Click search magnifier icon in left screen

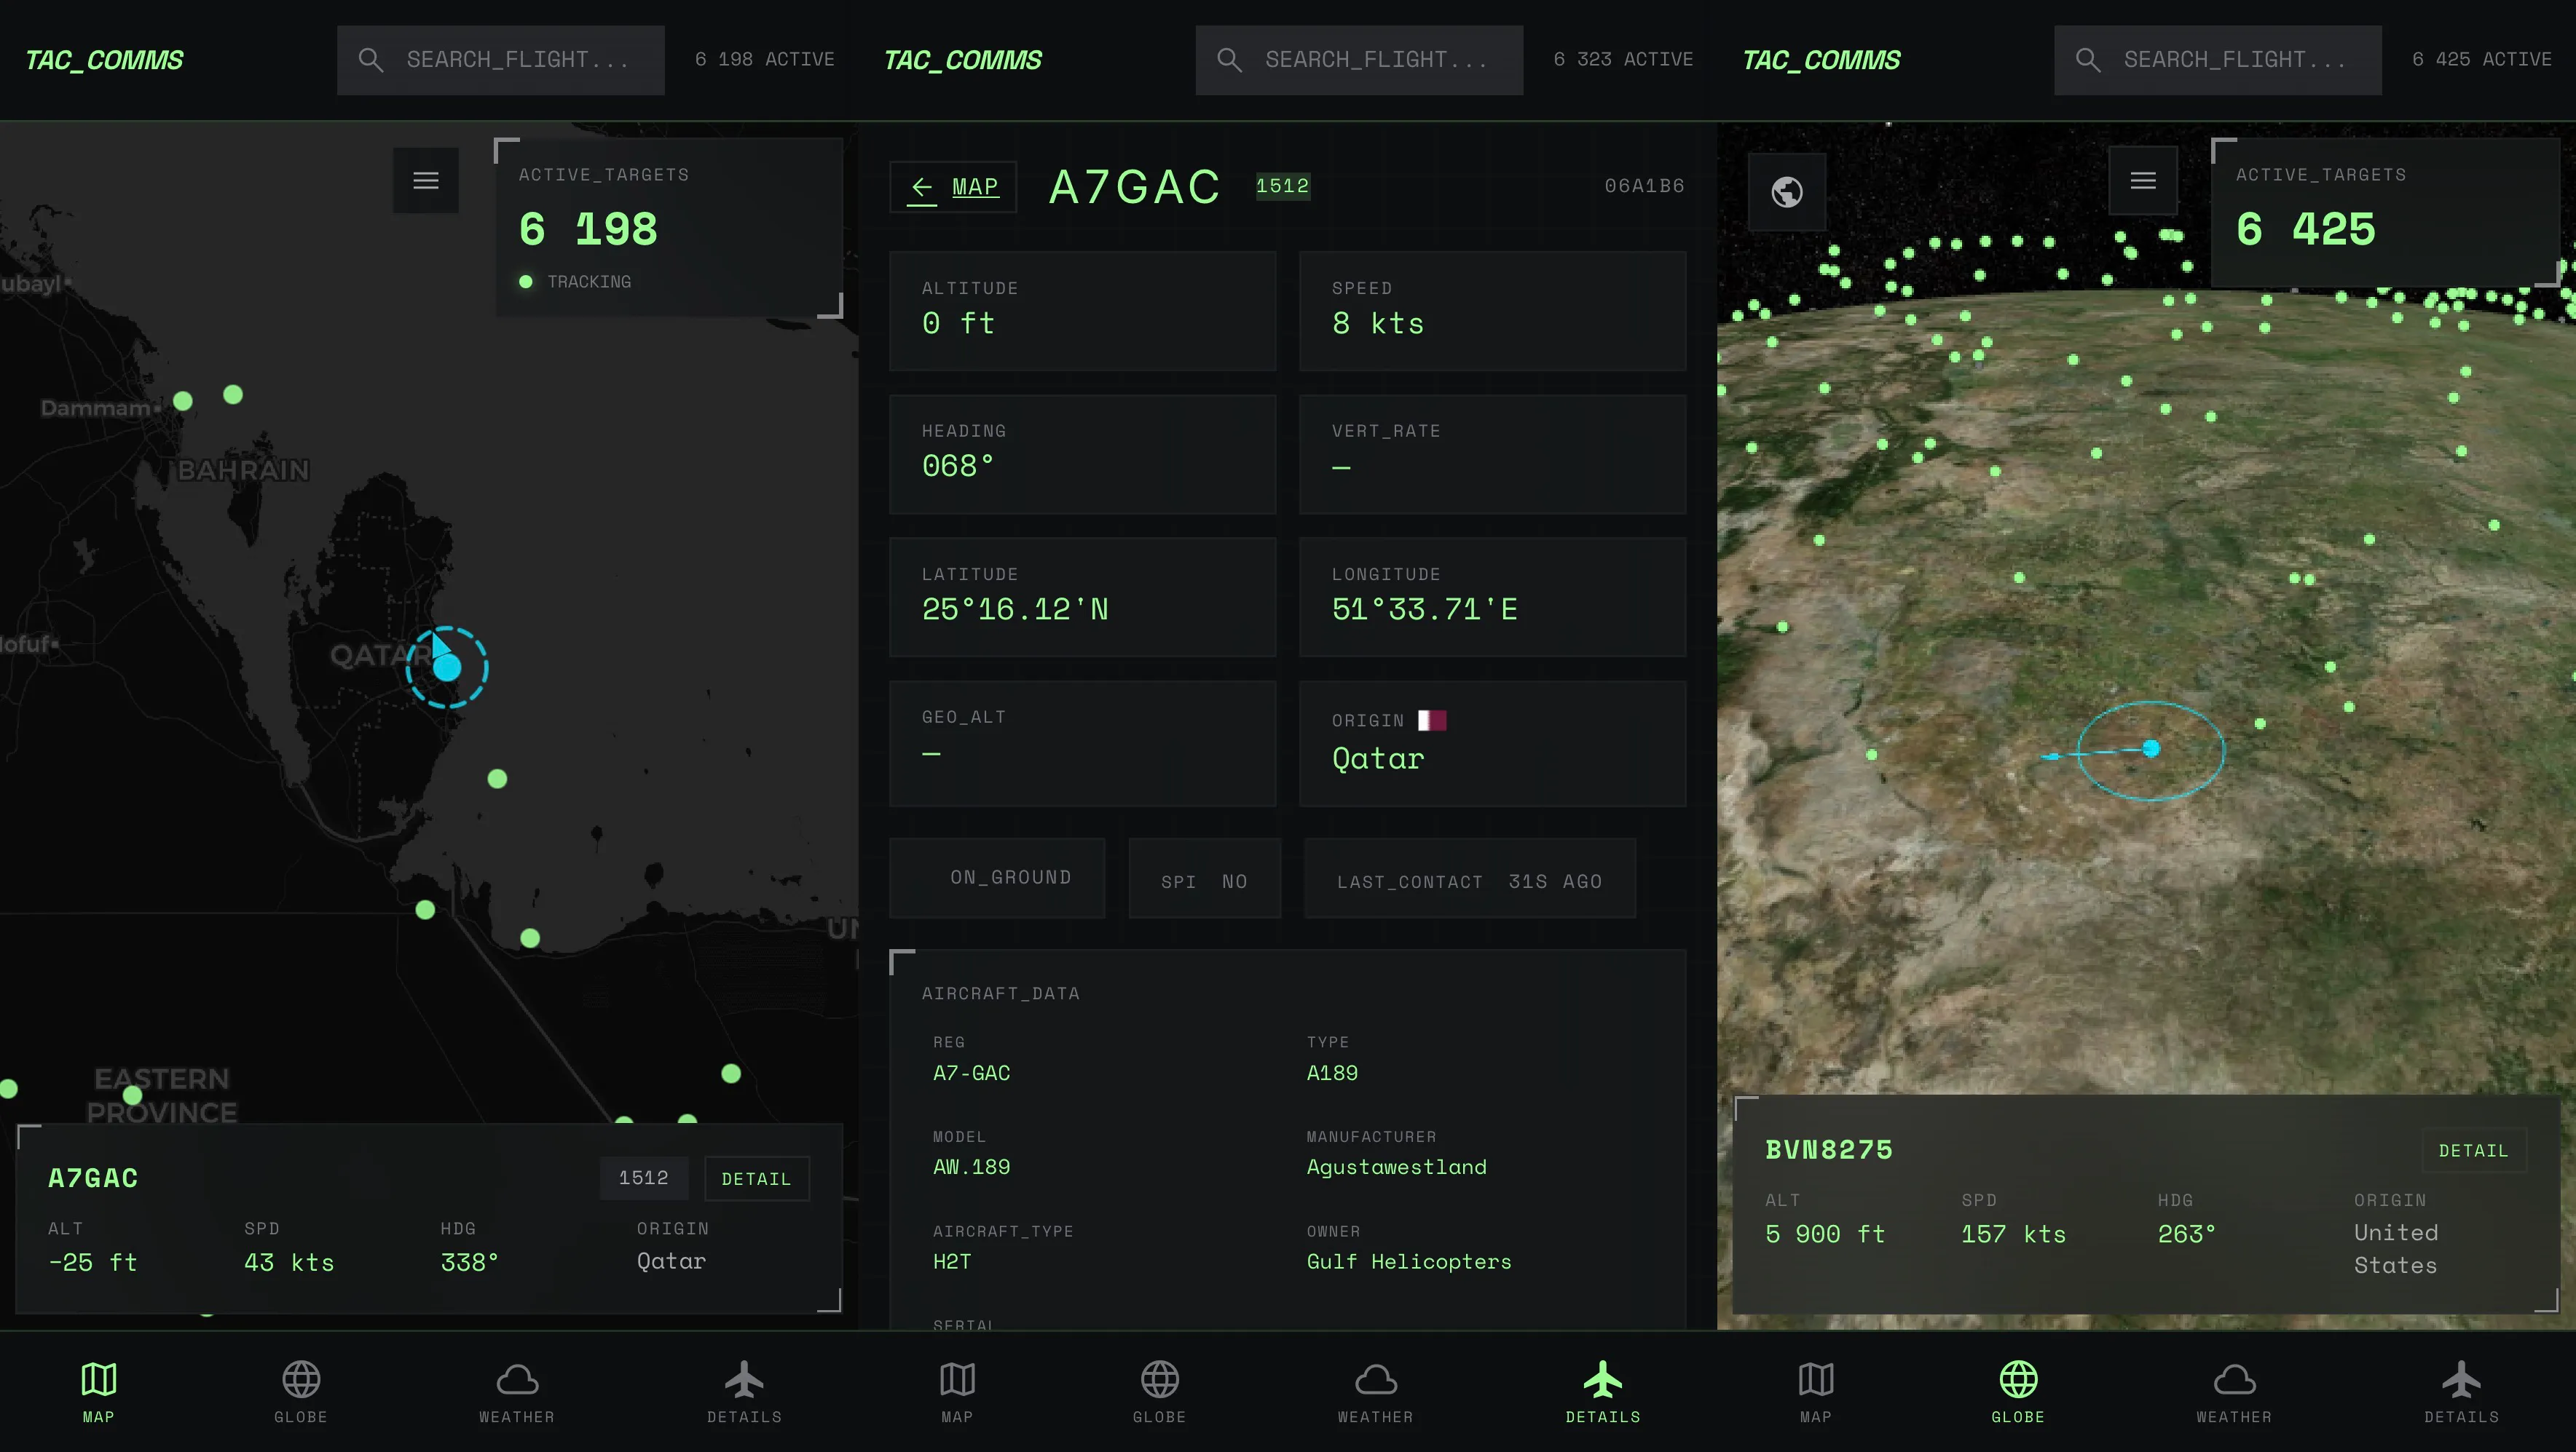[371, 60]
